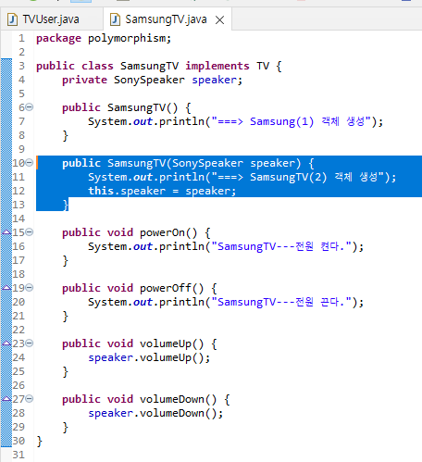The width and height of the screenshot is (422, 462).
Task: Click 'speaker.volumeUp();' on line 24
Action: point(149,357)
